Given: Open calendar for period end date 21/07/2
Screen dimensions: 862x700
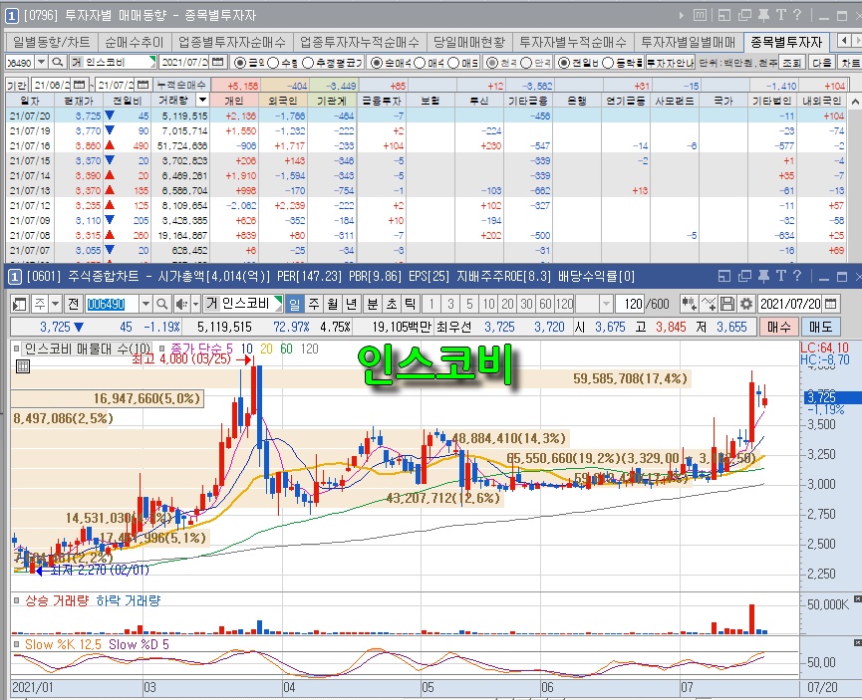Looking at the screenshot, I should (143, 85).
